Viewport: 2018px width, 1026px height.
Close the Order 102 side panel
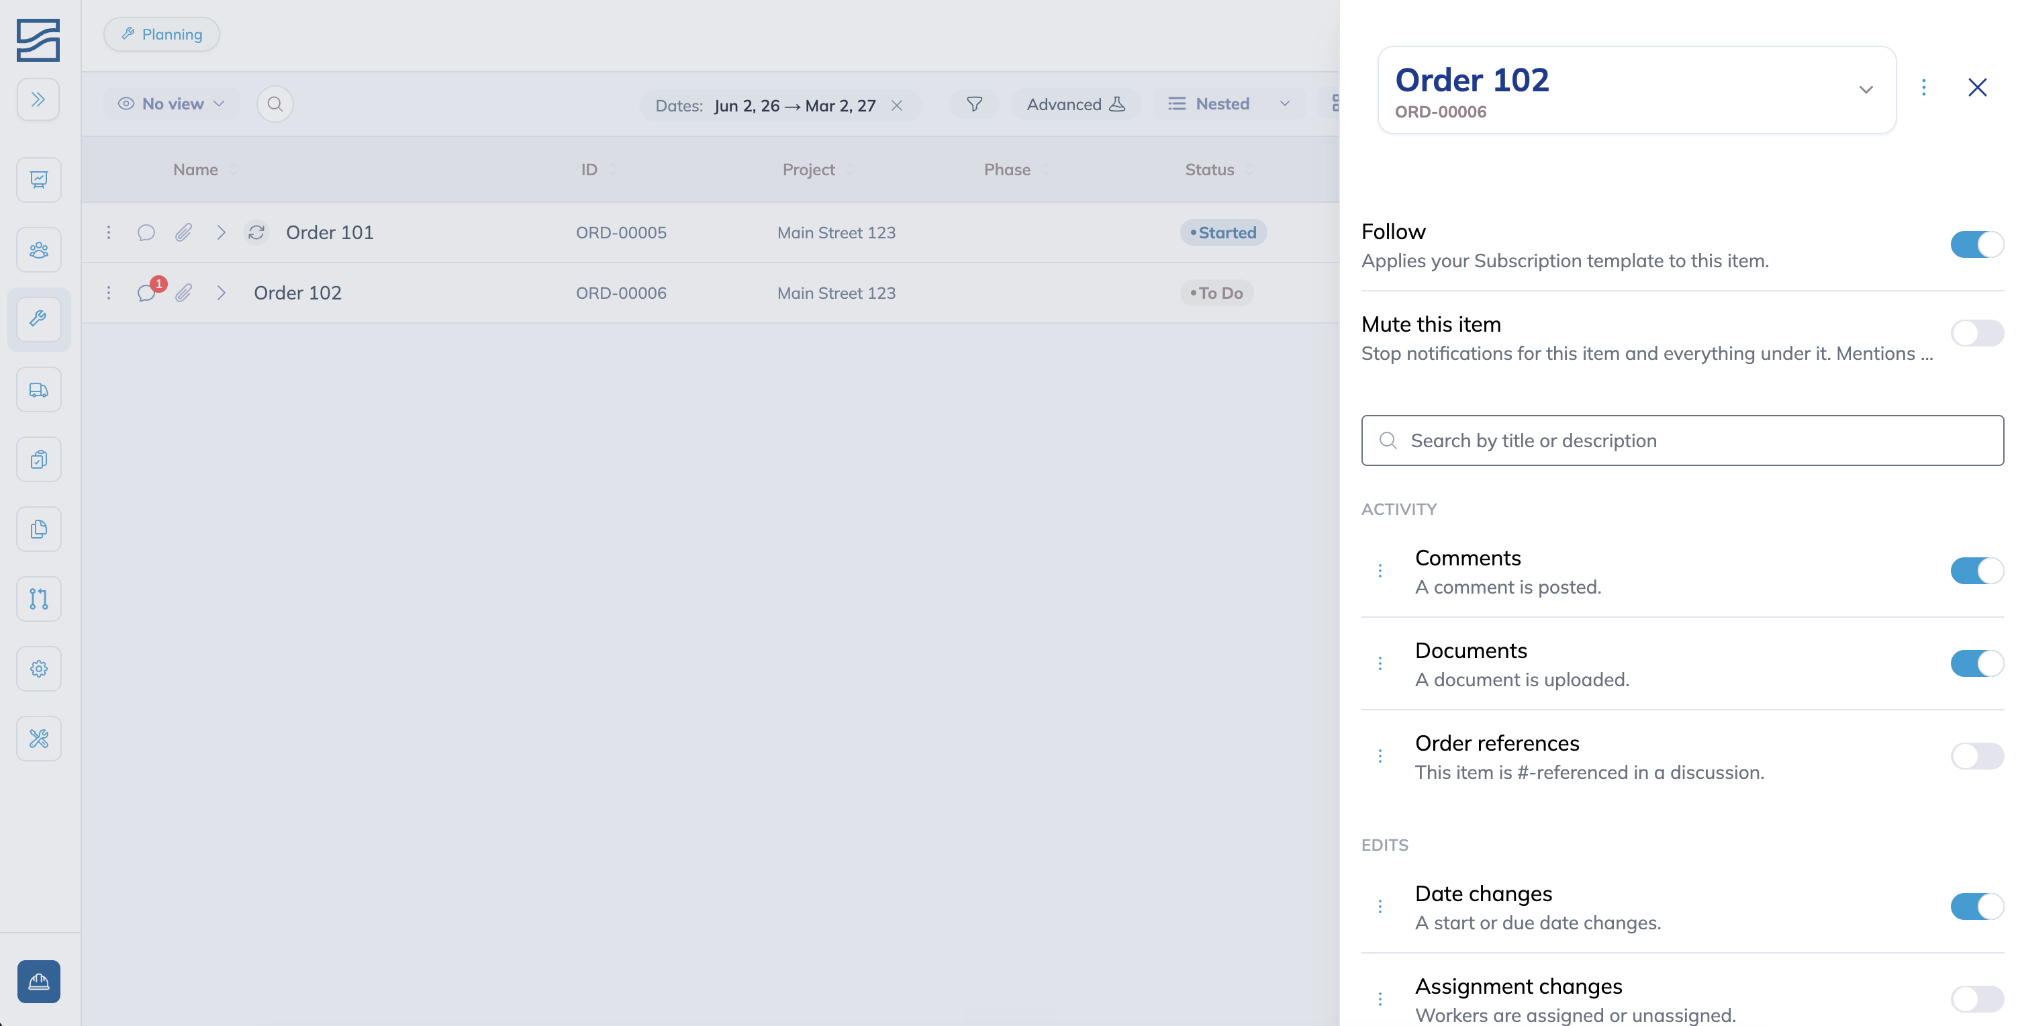[x=1976, y=87]
